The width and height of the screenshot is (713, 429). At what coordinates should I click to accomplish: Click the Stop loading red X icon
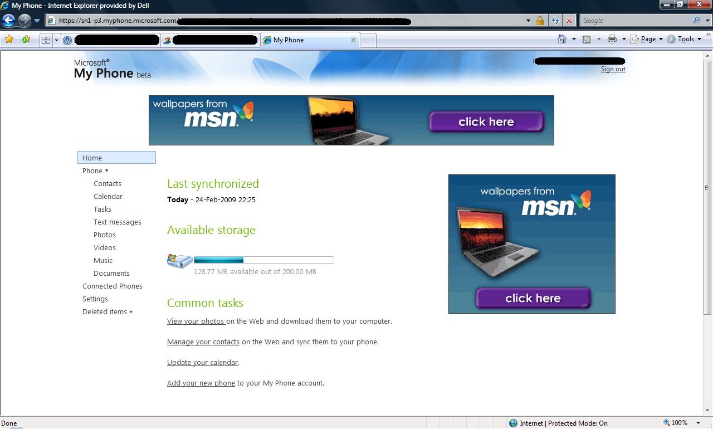pyautogui.click(x=569, y=21)
